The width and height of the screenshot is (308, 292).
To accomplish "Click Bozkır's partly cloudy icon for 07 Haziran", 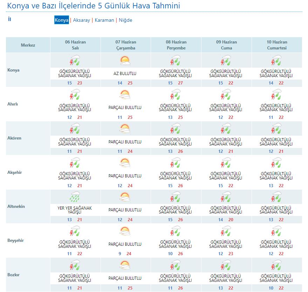I will point(125,265).
